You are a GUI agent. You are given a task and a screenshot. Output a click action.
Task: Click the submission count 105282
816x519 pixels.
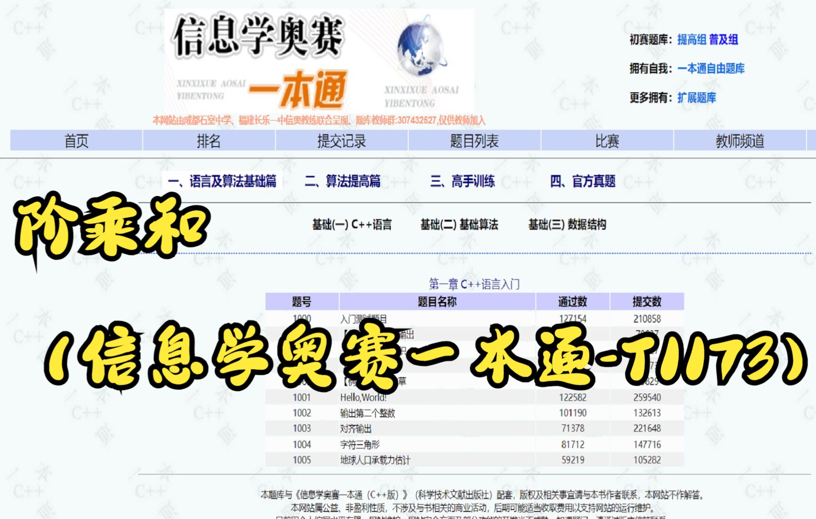pyautogui.click(x=647, y=460)
